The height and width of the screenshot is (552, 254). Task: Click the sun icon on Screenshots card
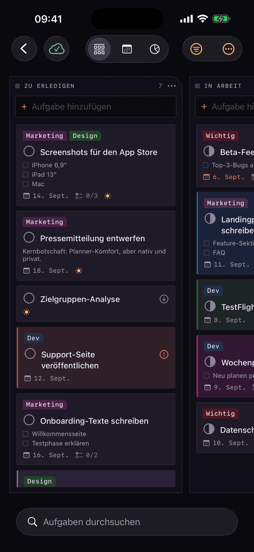(x=108, y=196)
